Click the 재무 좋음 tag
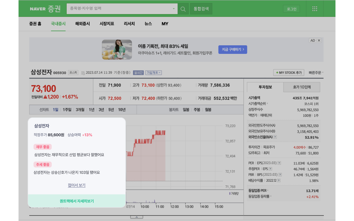Screen dimensions: 354x221 point(43,147)
